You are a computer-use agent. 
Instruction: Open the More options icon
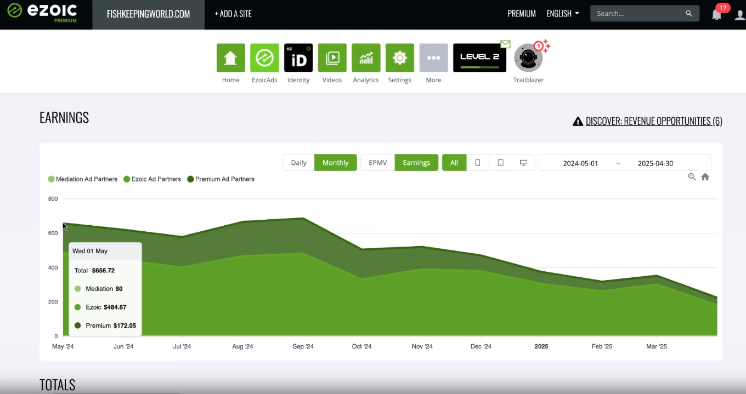point(434,58)
